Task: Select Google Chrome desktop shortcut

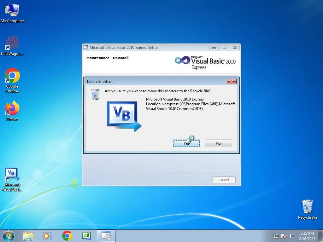Action: pyautogui.click(x=12, y=80)
